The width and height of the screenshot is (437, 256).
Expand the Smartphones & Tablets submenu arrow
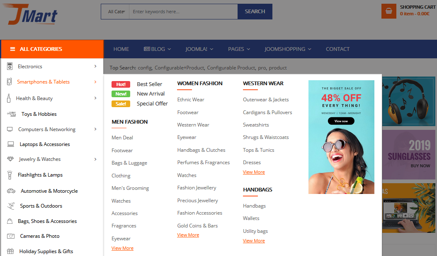(95, 82)
